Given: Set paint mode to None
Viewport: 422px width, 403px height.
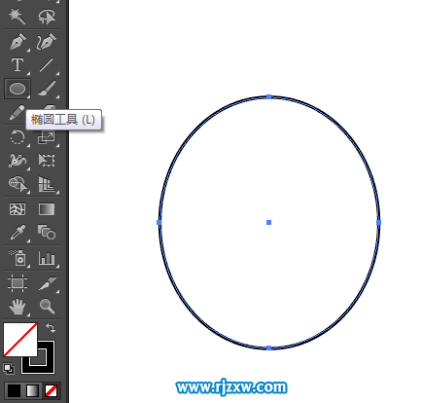Looking at the screenshot, I should click(x=52, y=391).
